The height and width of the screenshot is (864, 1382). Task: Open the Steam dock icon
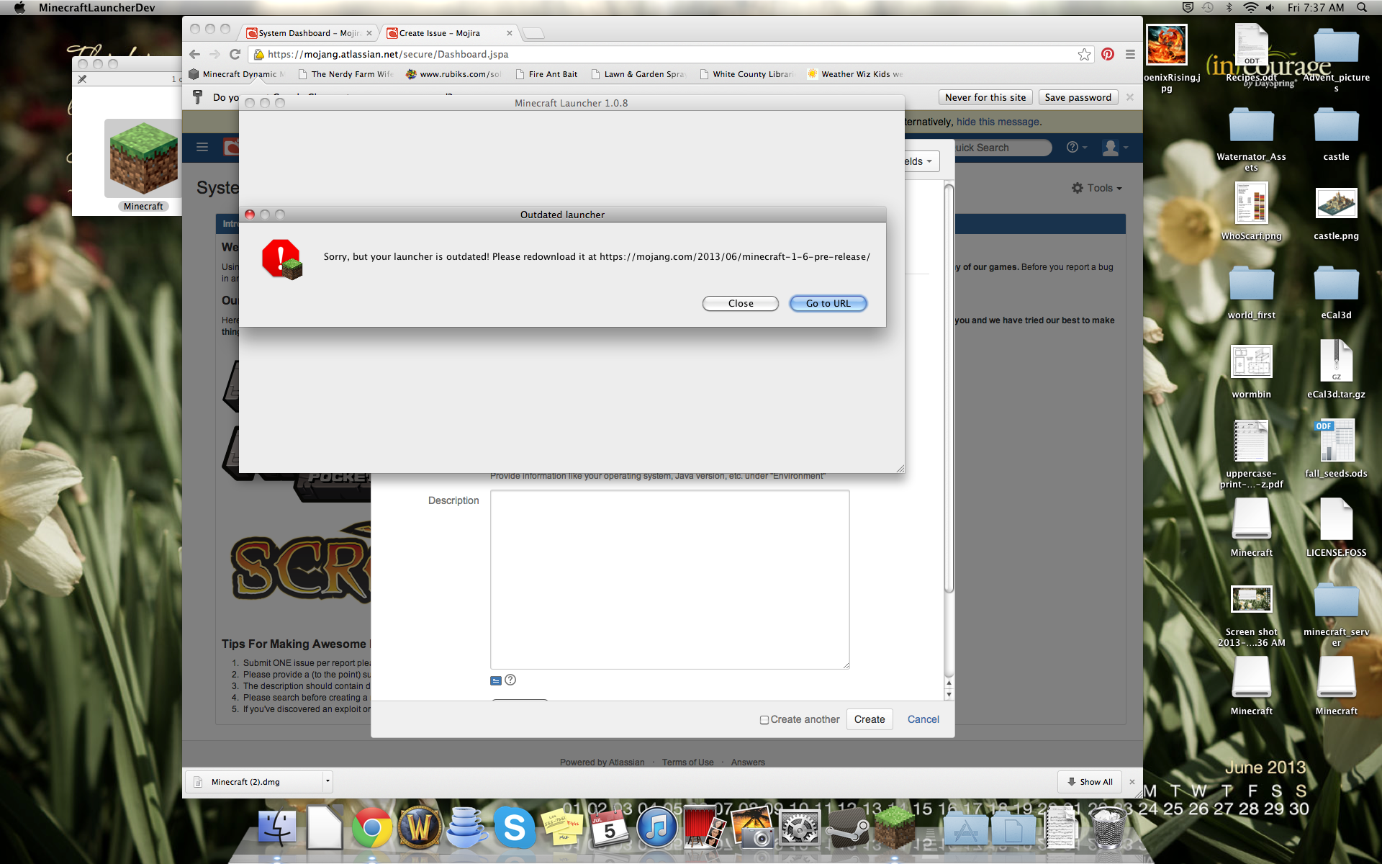tap(847, 828)
